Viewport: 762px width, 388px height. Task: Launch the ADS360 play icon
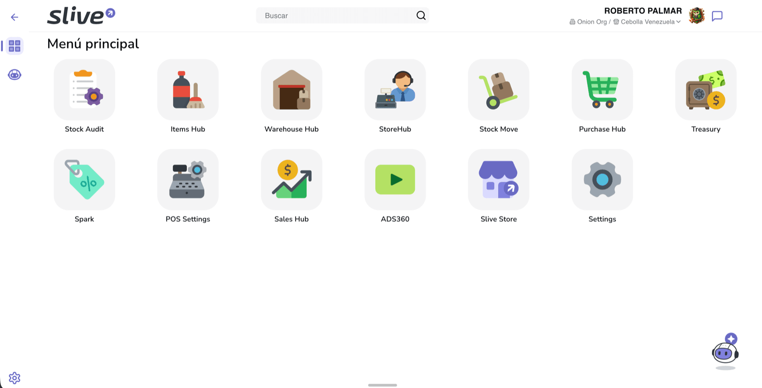point(395,180)
